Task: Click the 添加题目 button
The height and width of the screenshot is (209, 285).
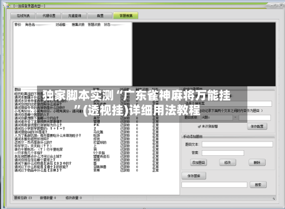Action: [x=198, y=163]
